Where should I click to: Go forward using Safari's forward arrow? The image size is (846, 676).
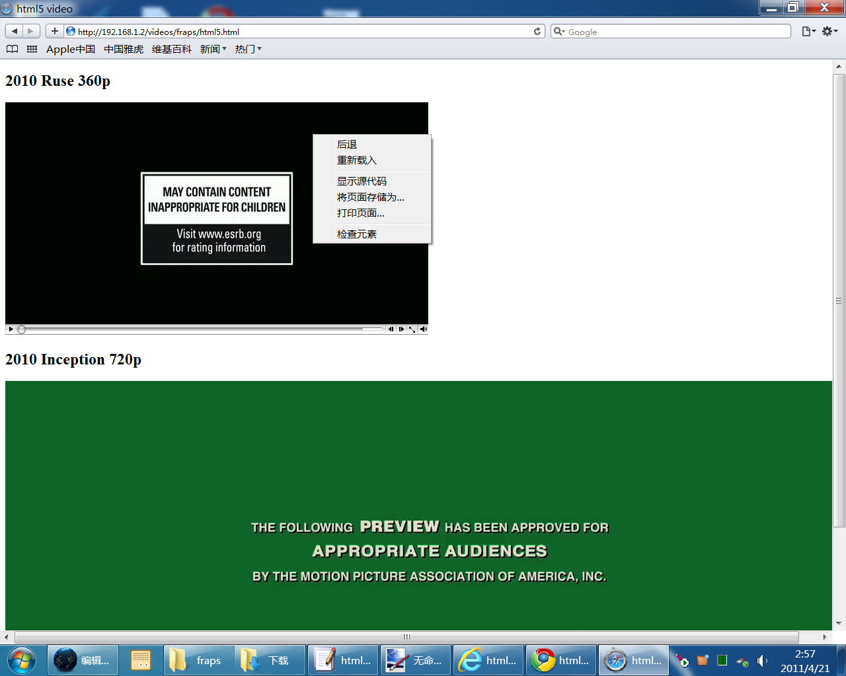[x=31, y=31]
